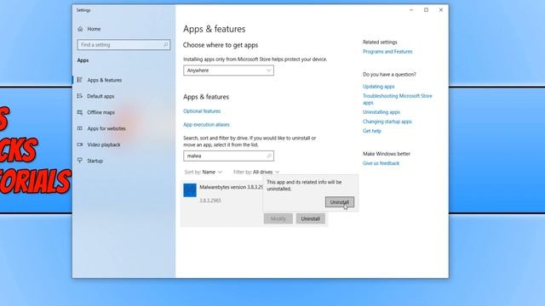The image size is (545, 306).
Task: Confirm Uninstall in the popup
Action: pos(340,202)
